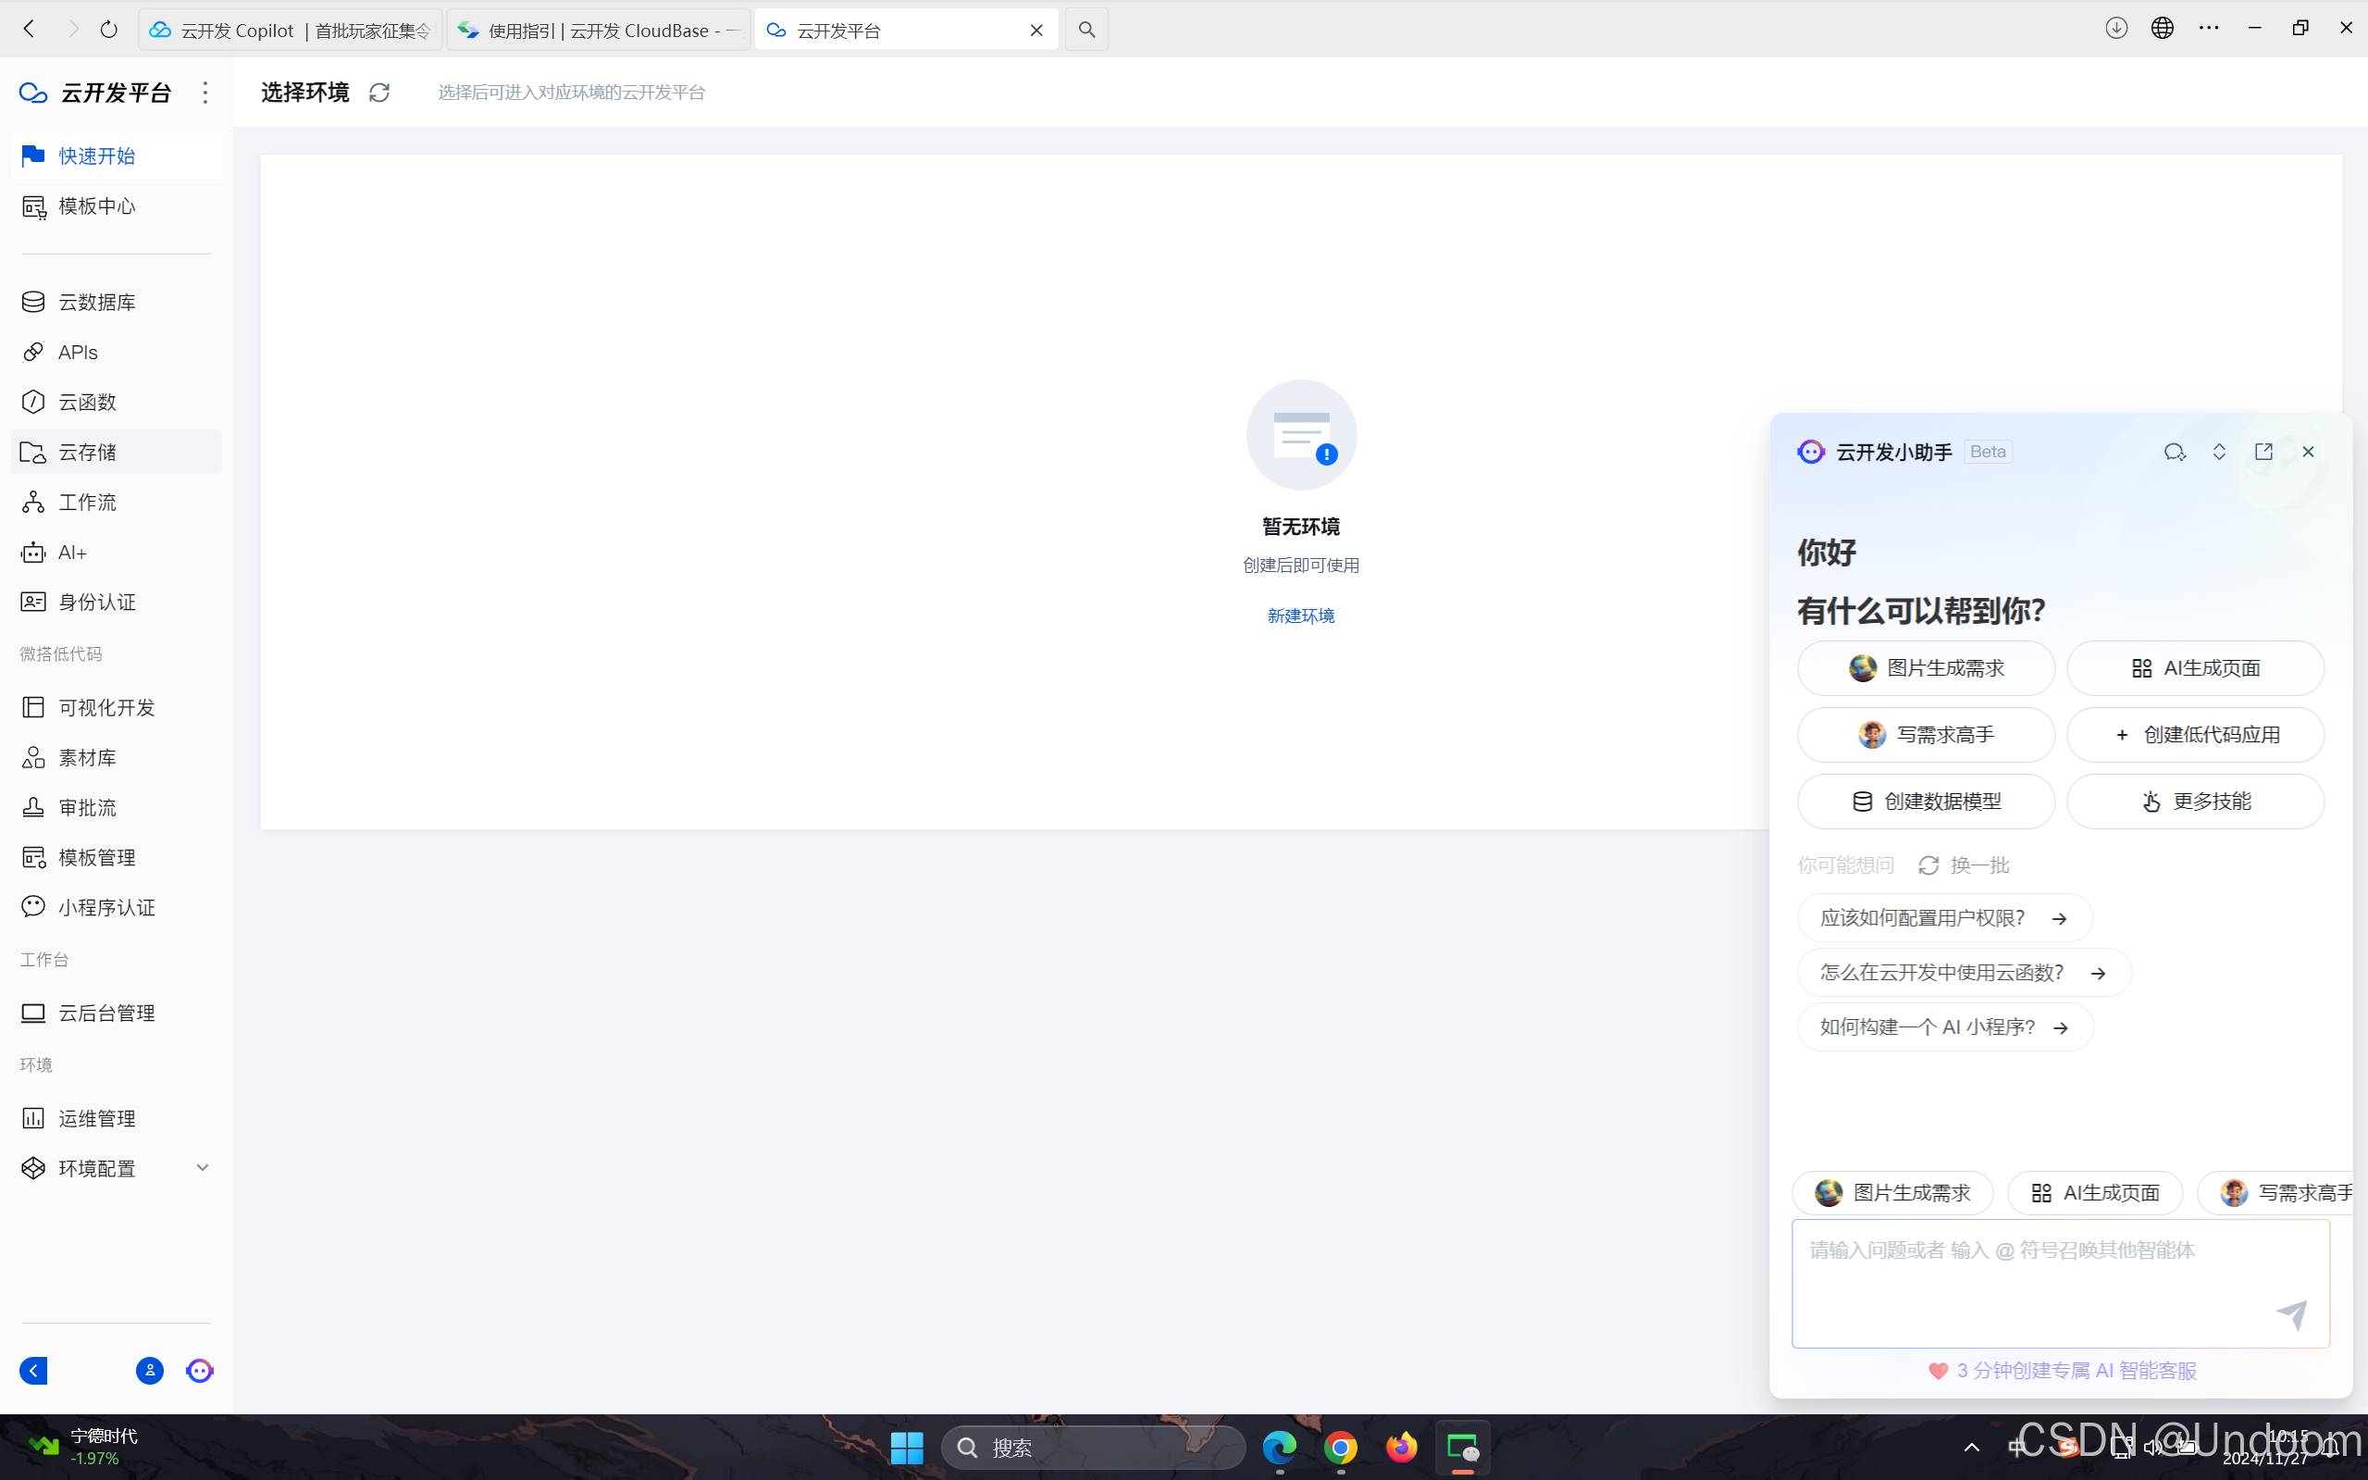Open the browser downloads icon
This screenshot has width=2368, height=1480.
(x=2116, y=29)
